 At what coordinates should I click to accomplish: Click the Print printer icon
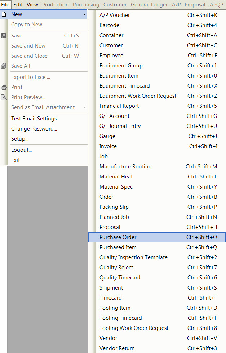pyautogui.click(x=4, y=87)
